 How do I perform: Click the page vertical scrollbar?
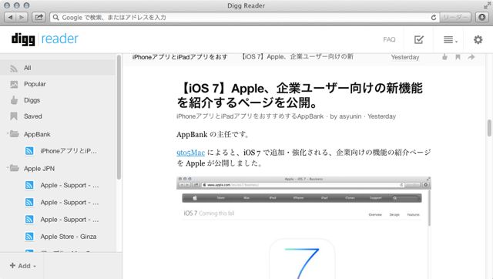pos(489,128)
